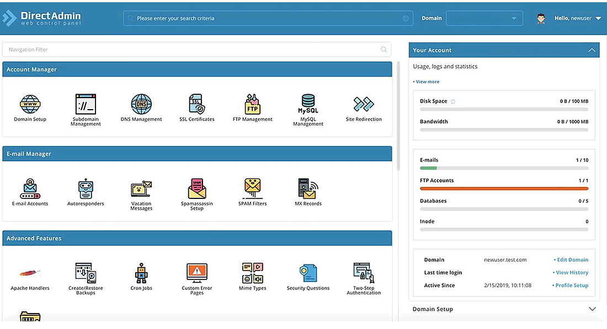Open Site Redirection
607x329 pixels.
coord(364,108)
